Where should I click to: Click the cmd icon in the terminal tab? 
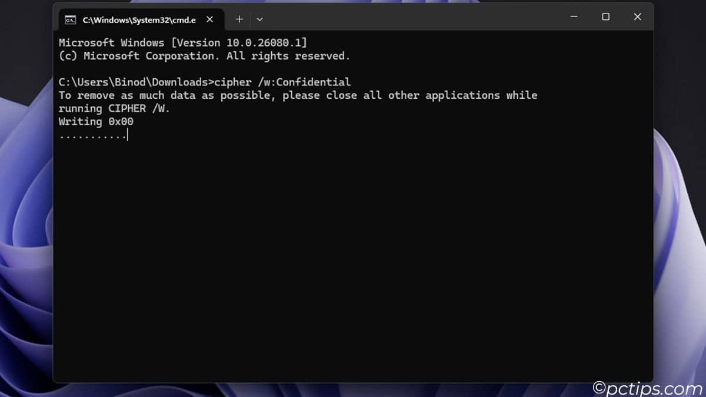[70, 19]
